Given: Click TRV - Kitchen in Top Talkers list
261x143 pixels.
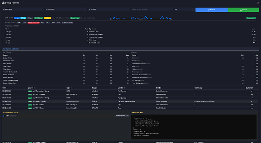Looking at the screenshot, I should click(x=7, y=64).
